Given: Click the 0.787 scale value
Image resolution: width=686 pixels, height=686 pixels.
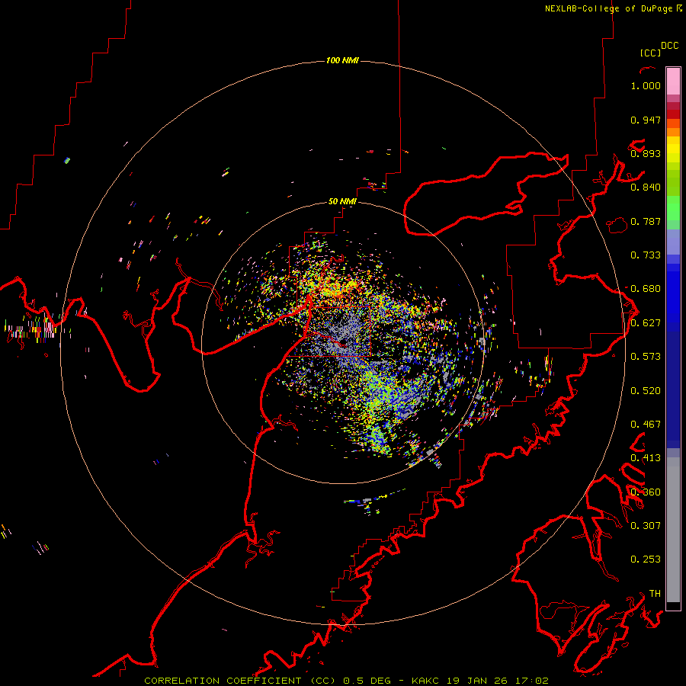Looking at the screenshot, I should tap(646, 221).
